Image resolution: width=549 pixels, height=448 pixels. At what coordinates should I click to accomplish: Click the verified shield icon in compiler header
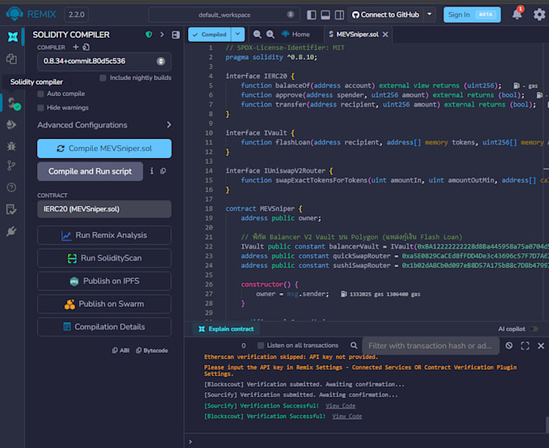pos(149,34)
